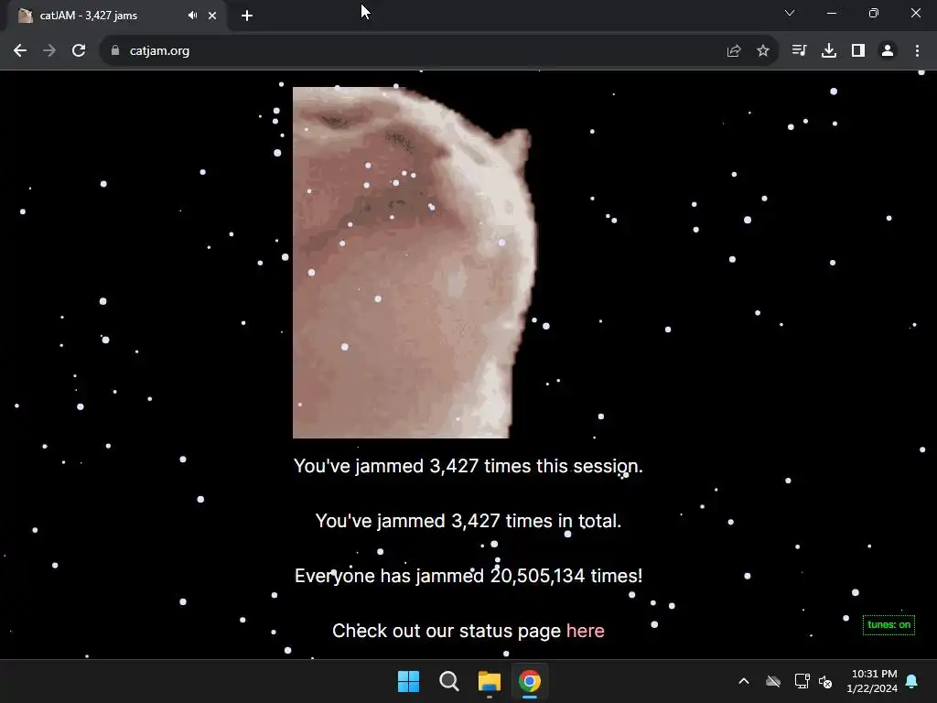Viewport: 937px width, 703px height.
Task: Open the Chrome three-dot menu
Action: [917, 51]
